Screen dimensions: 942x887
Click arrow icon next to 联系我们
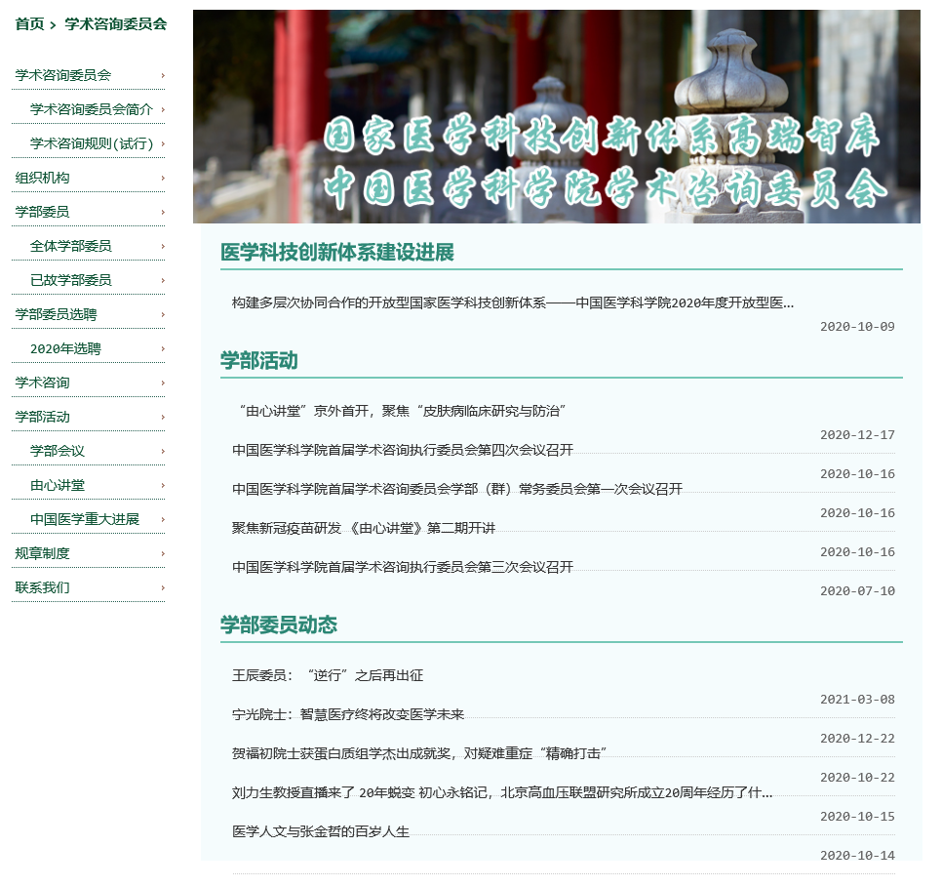[x=163, y=588]
